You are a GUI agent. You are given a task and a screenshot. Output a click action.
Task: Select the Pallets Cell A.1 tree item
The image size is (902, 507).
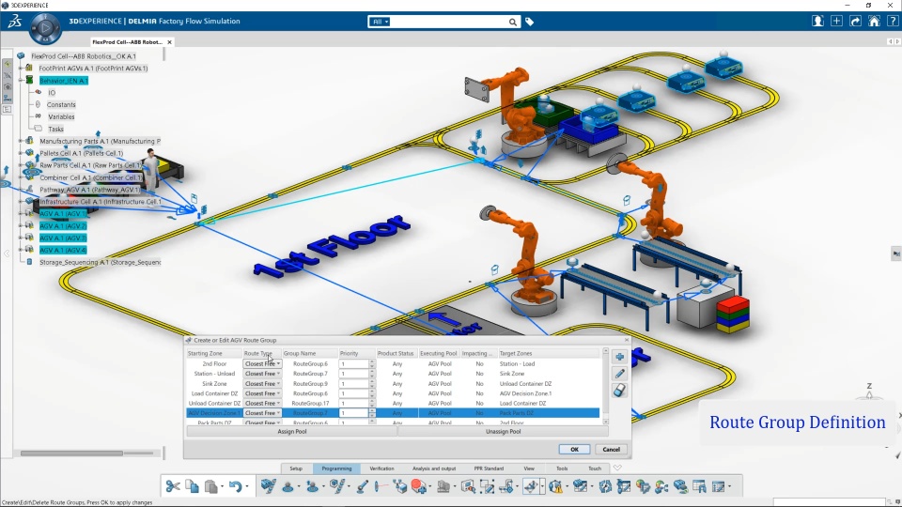[81, 153]
